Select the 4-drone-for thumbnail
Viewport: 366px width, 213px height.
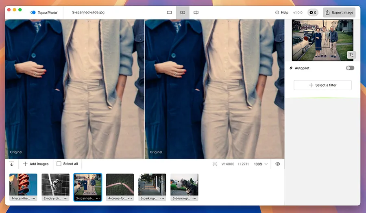coord(120,185)
